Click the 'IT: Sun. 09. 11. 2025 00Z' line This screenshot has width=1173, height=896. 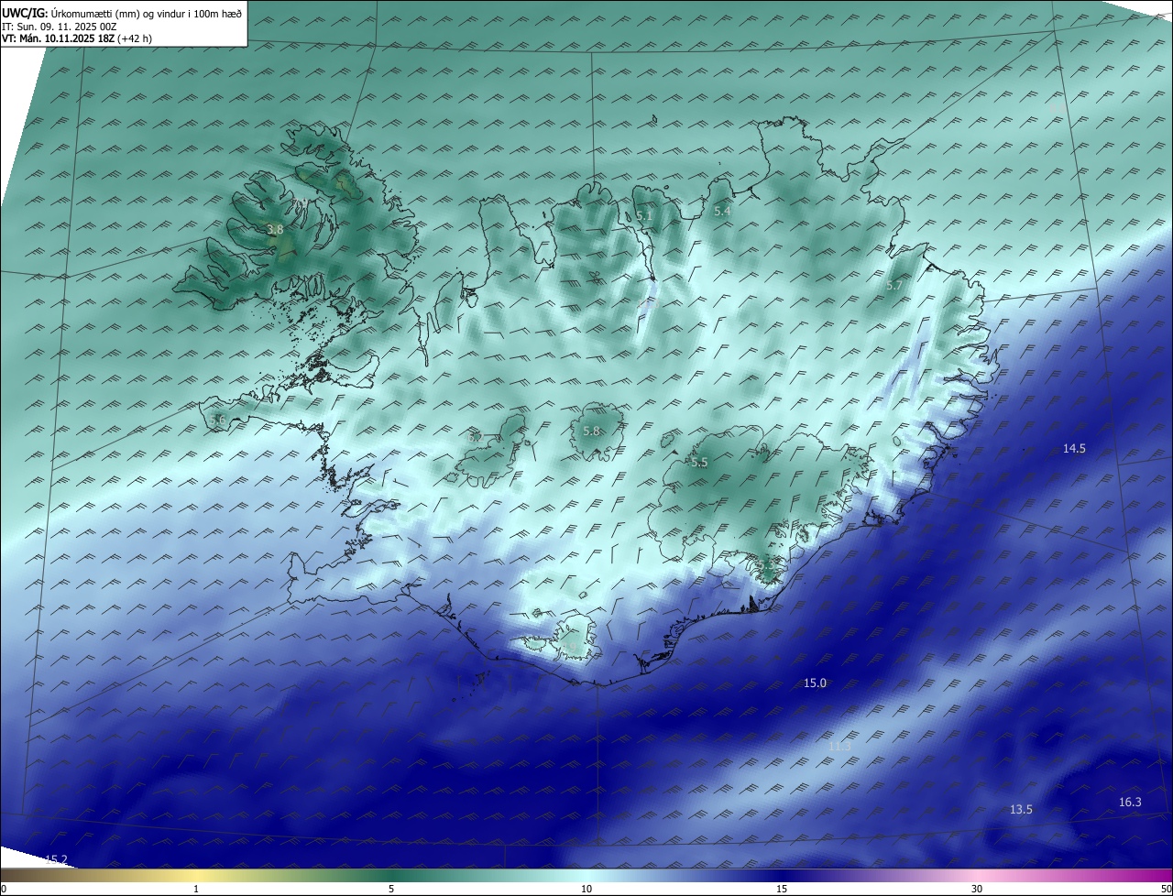59,27
